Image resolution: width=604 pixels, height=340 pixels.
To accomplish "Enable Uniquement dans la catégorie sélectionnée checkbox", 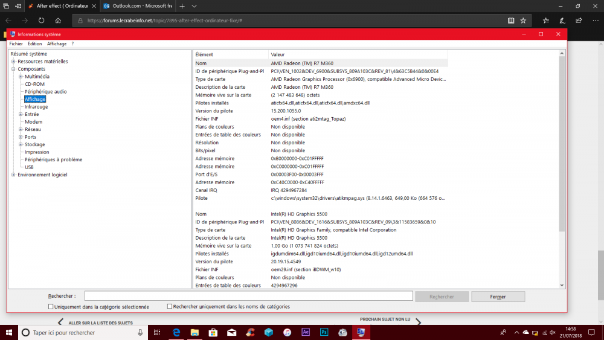I will point(51,307).
